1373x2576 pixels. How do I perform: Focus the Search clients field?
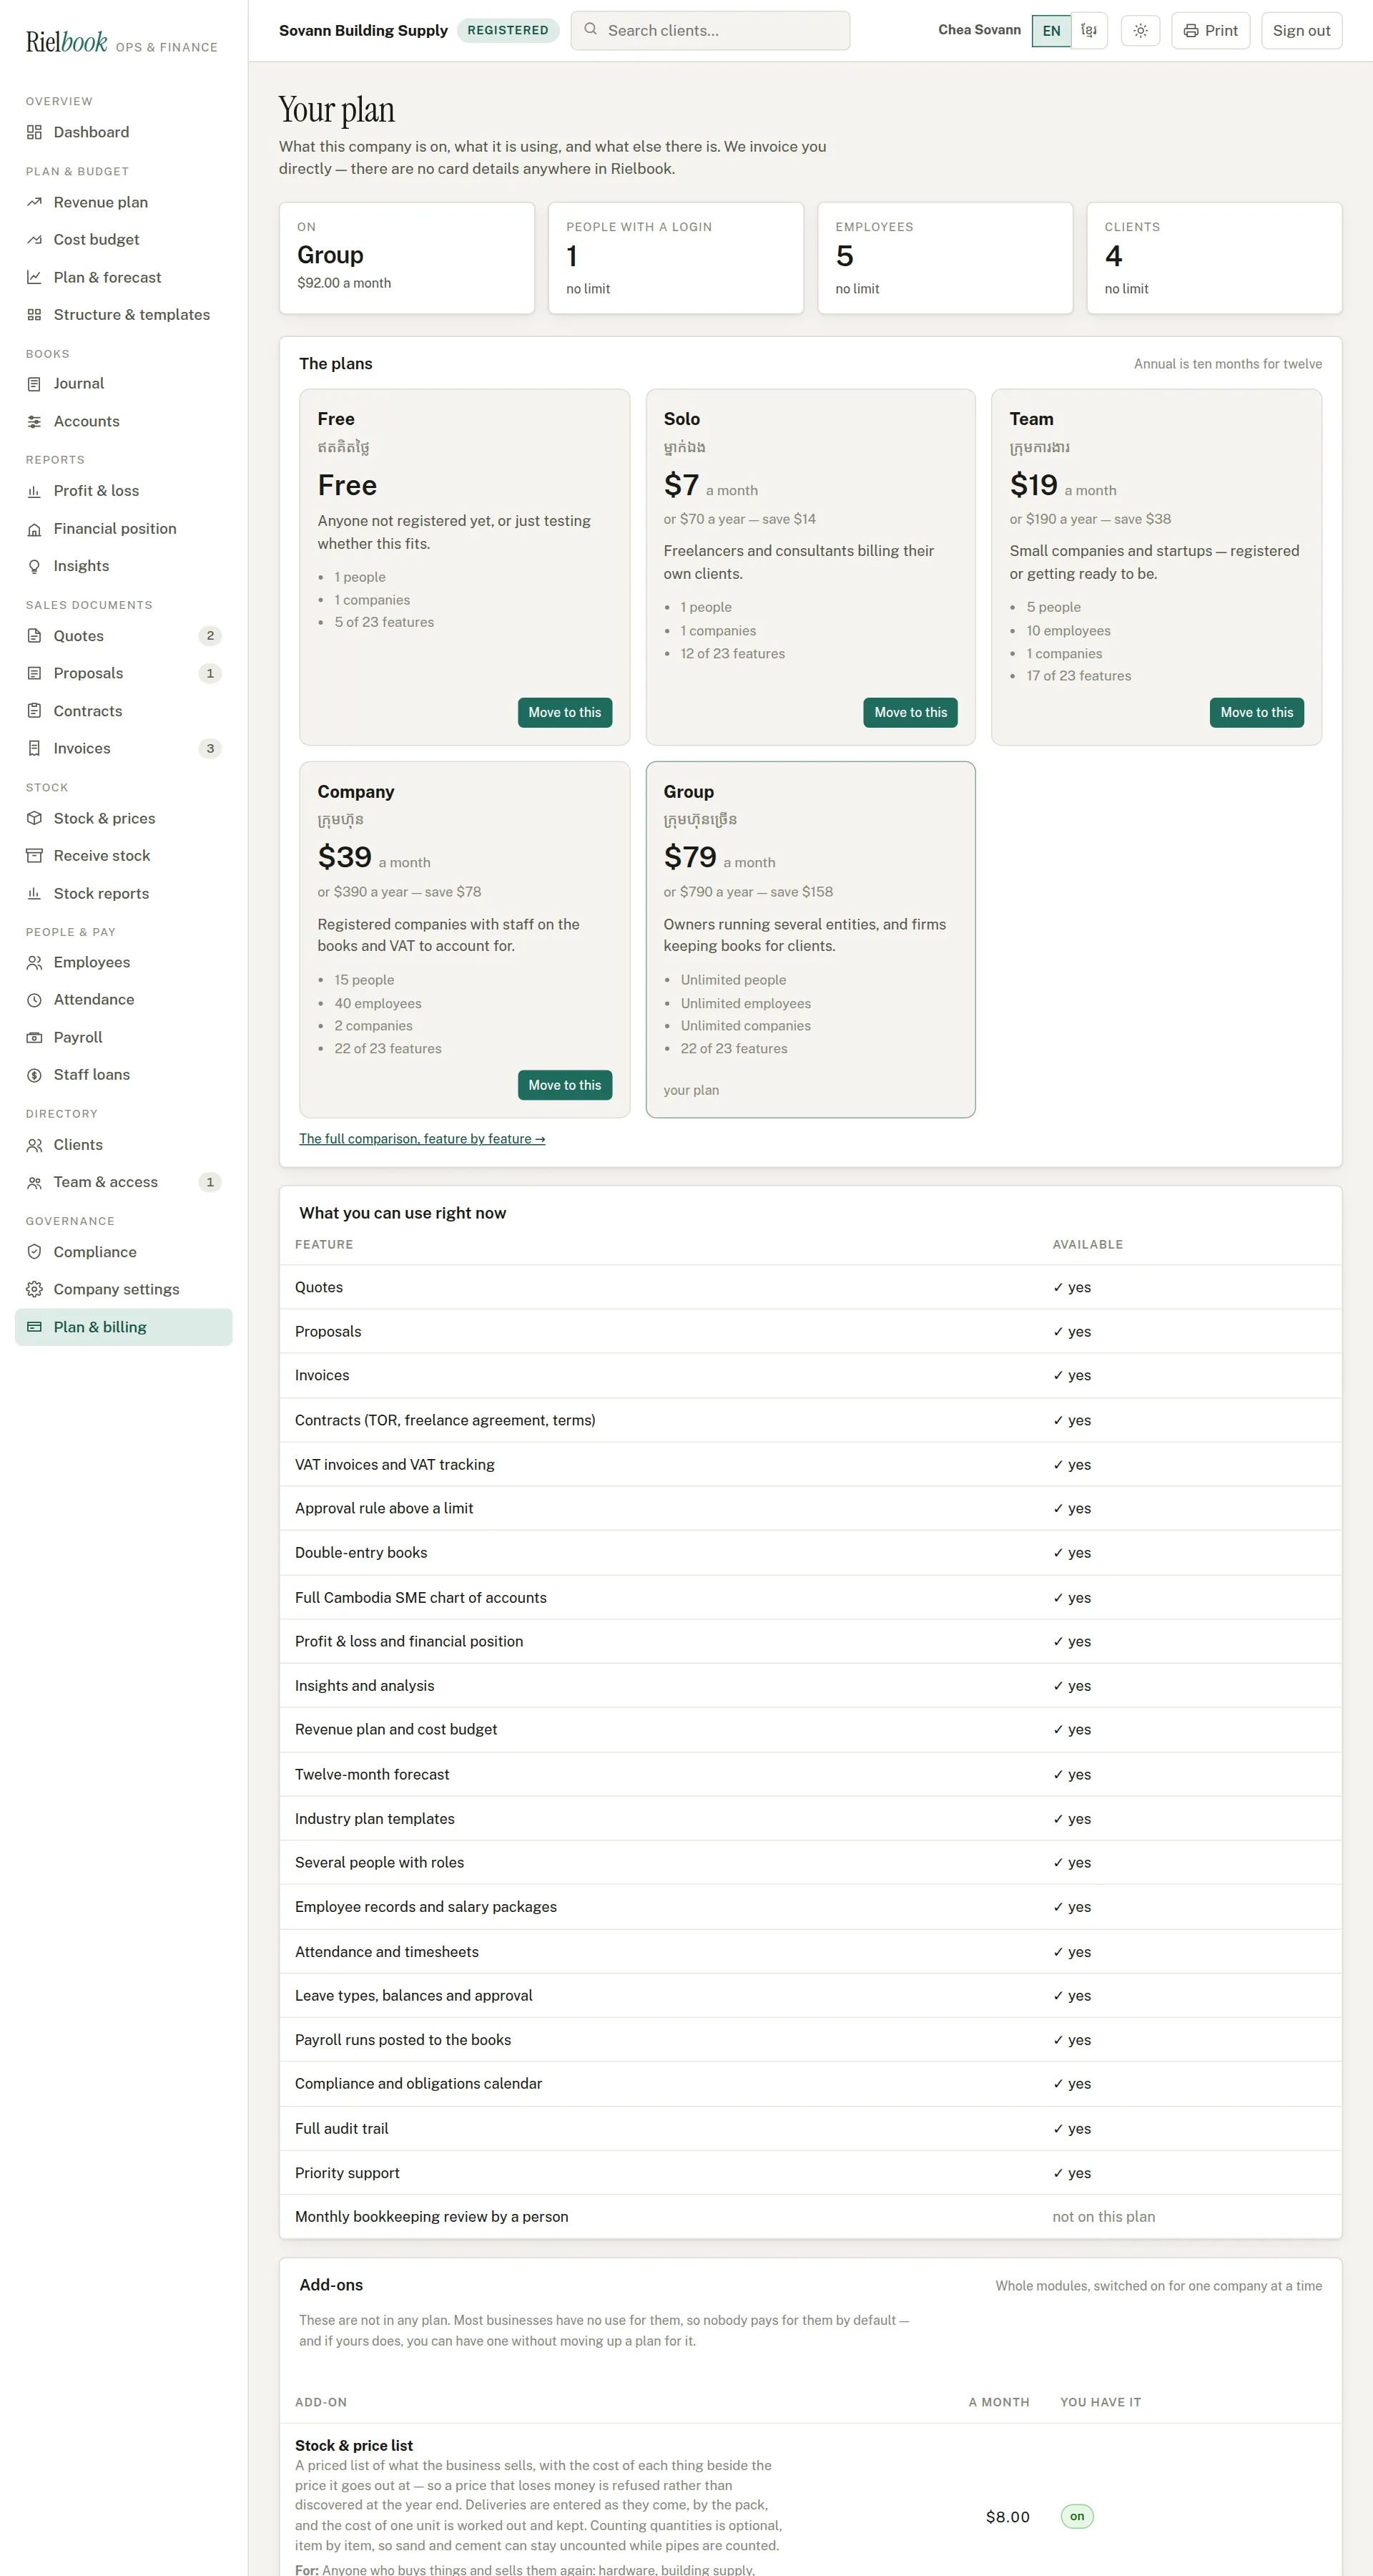711,31
